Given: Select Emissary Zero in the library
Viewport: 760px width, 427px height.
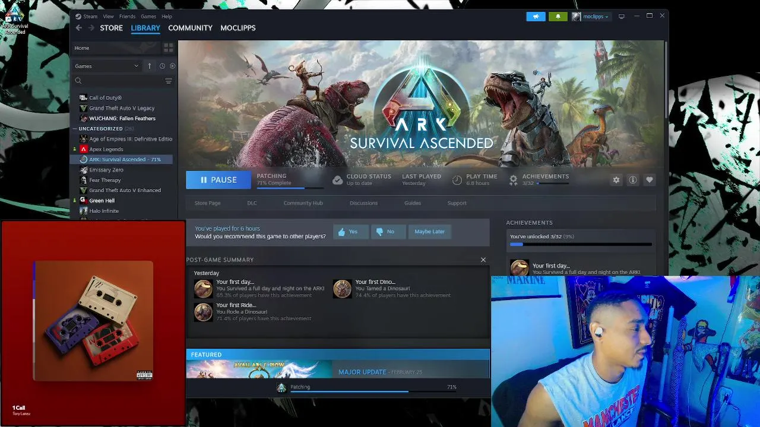Looking at the screenshot, I should [106, 170].
